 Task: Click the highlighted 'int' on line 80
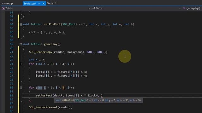pyautogui.click(x=40, y=88)
